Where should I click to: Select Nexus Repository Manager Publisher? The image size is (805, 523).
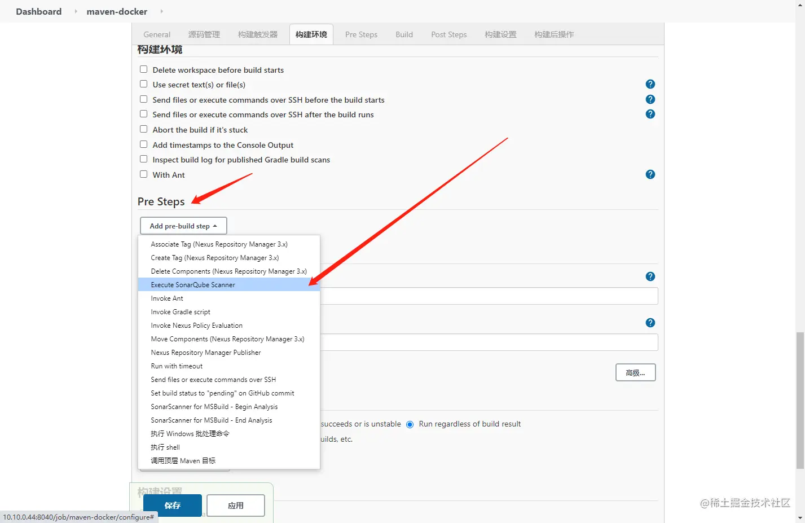(229, 353)
